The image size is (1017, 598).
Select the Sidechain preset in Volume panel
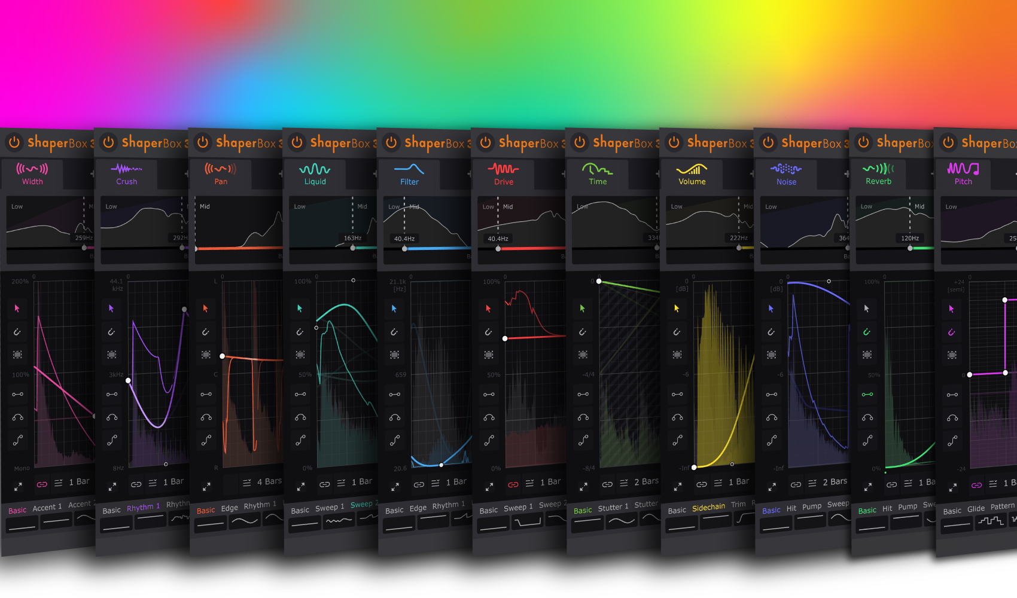[708, 508]
